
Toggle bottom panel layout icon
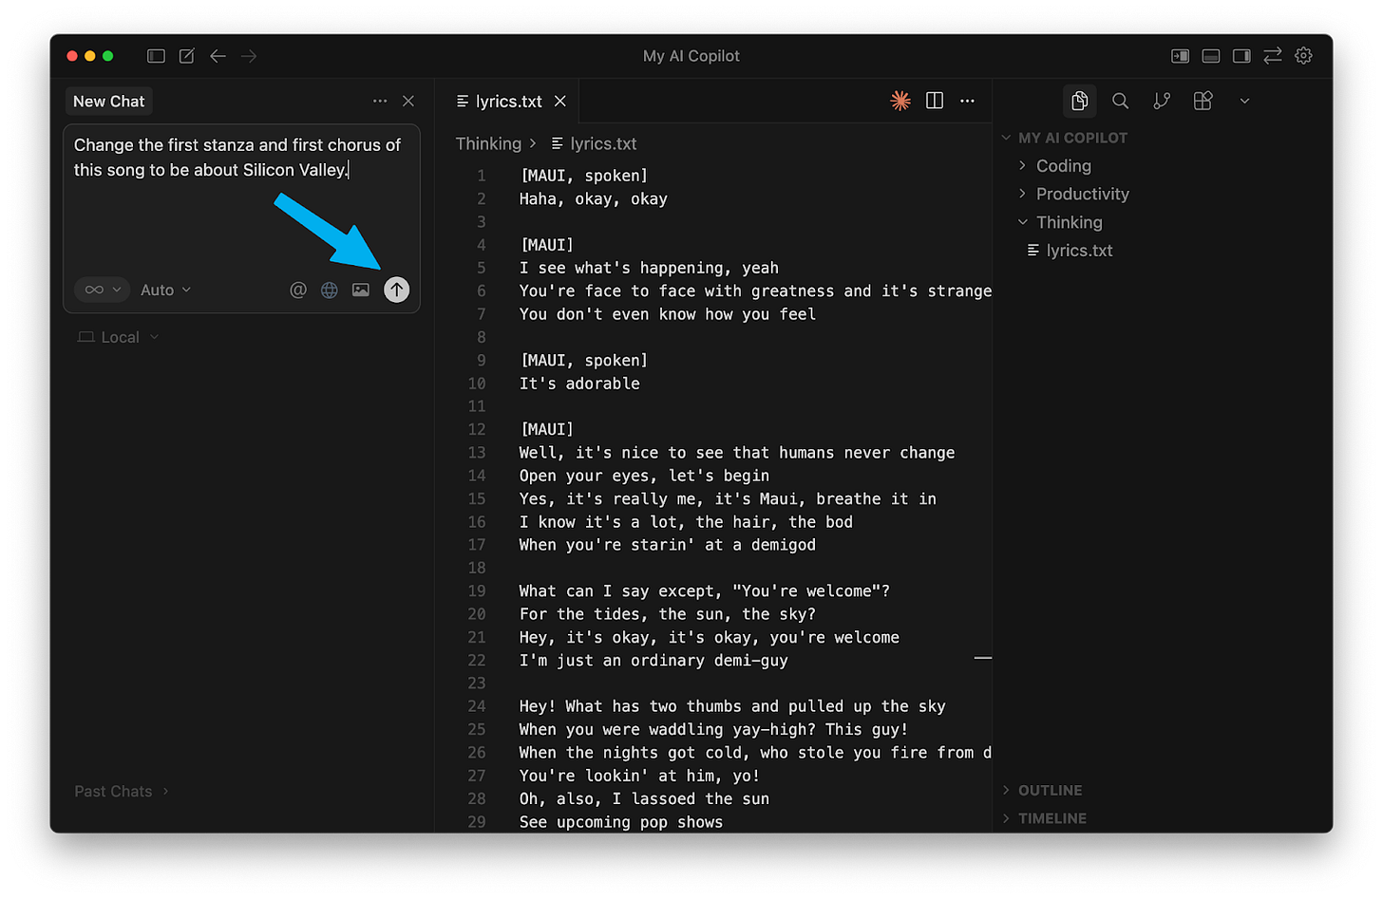(1210, 56)
